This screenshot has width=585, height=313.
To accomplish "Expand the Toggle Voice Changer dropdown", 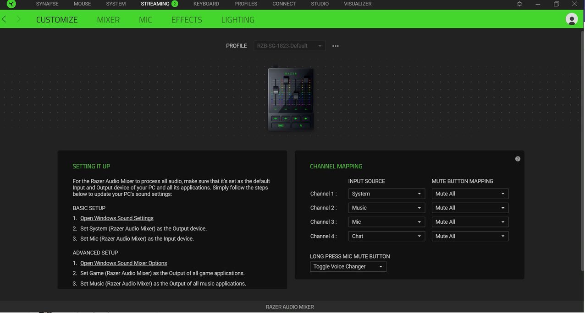I will [x=348, y=266].
